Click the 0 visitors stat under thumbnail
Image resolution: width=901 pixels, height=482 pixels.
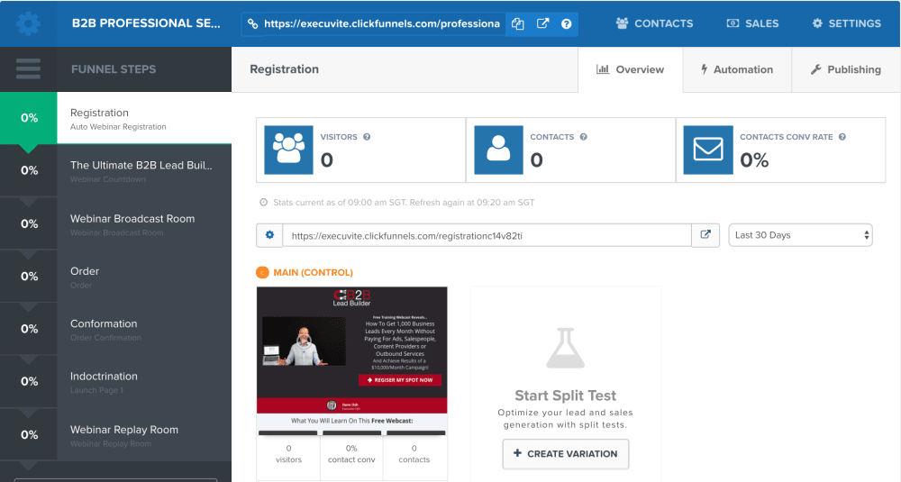[288, 454]
